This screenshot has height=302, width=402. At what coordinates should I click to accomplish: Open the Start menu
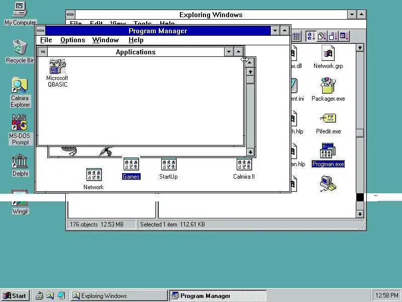pyautogui.click(x=15, y=295)
